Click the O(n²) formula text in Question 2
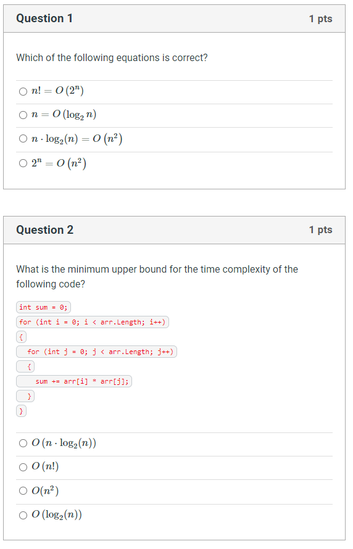Viewport: 353px width, 549px height. click(45, 491)
